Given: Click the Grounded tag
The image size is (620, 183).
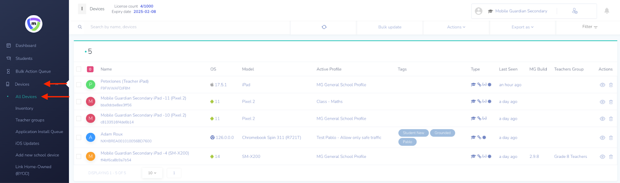Looking at the screenshot, I should [442, 133].
